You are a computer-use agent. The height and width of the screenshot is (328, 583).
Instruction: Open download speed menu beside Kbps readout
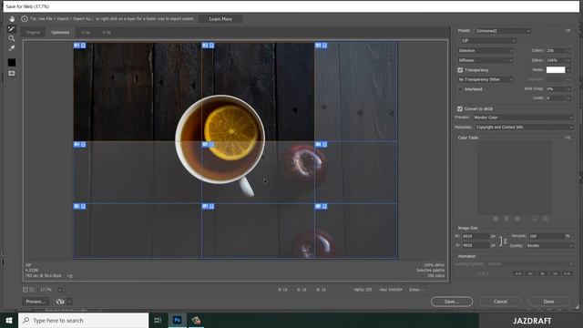(70, 276)
